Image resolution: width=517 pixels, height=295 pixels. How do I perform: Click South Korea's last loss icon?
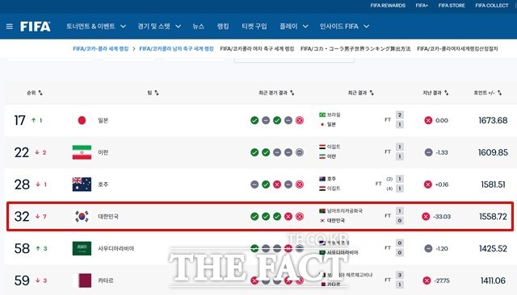coord(300,216)
